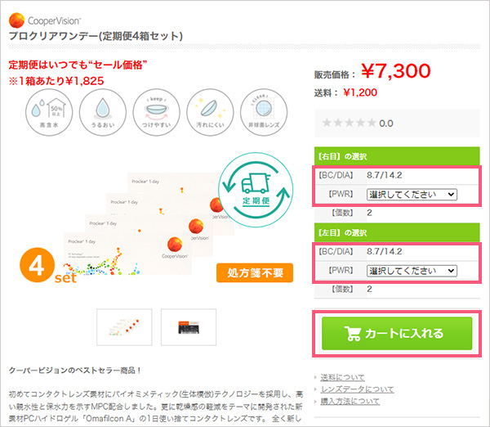Click the 【右目】の選択 header
Image resolution: width=490 pixels, height=427 pixels.
pos(397,156)
